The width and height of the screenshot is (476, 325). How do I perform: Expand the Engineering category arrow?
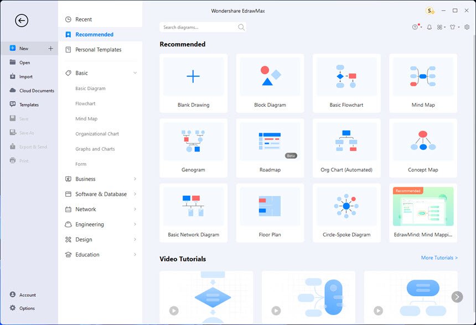pyautogui.click(x=135, y=224)
